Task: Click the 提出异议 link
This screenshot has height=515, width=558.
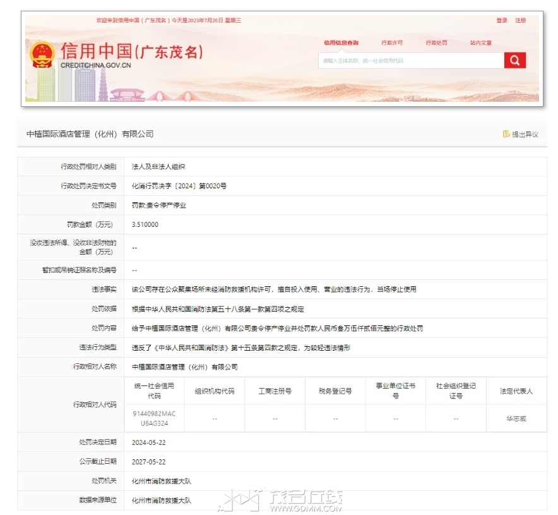Action: click(525, 134)
